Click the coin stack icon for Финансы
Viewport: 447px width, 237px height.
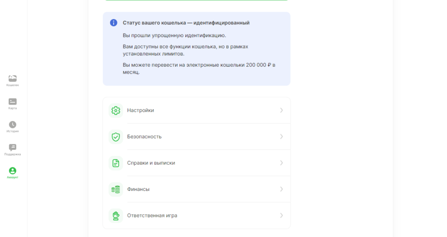pos(116,190)
